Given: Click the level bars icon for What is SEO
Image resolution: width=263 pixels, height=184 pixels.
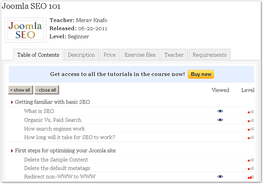Looking at the screenshot, I should [x=250, y=112].
